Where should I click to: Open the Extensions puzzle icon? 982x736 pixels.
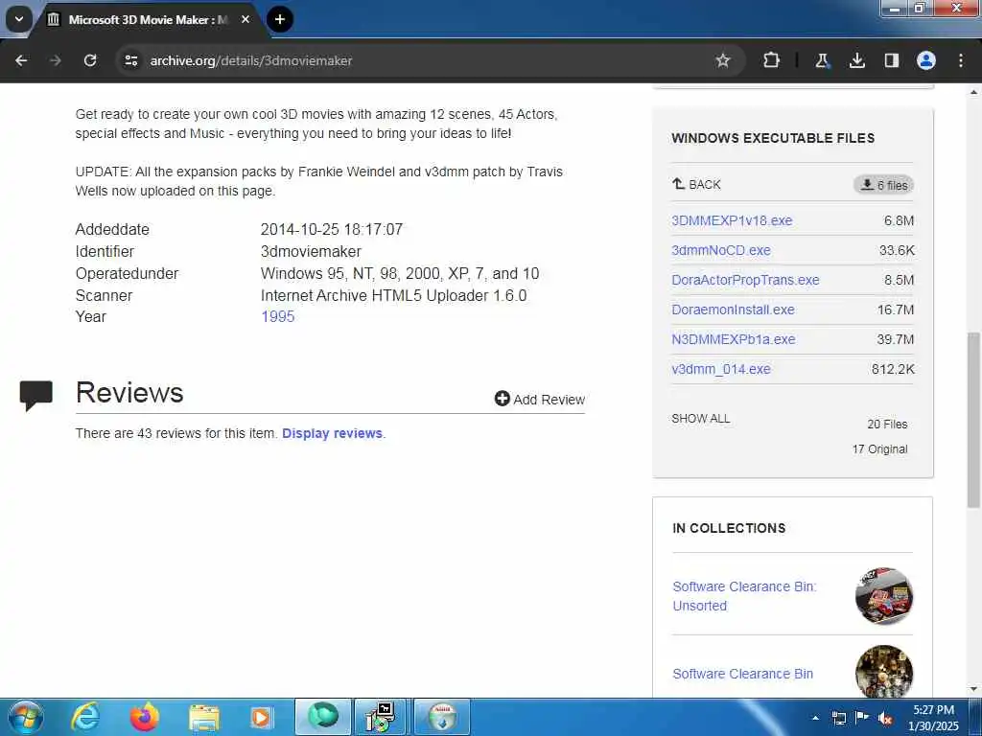pos(772,60)
